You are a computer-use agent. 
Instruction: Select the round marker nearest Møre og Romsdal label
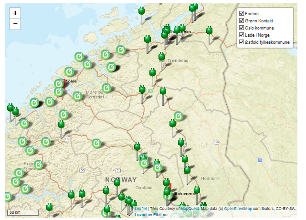click(77, 96)
